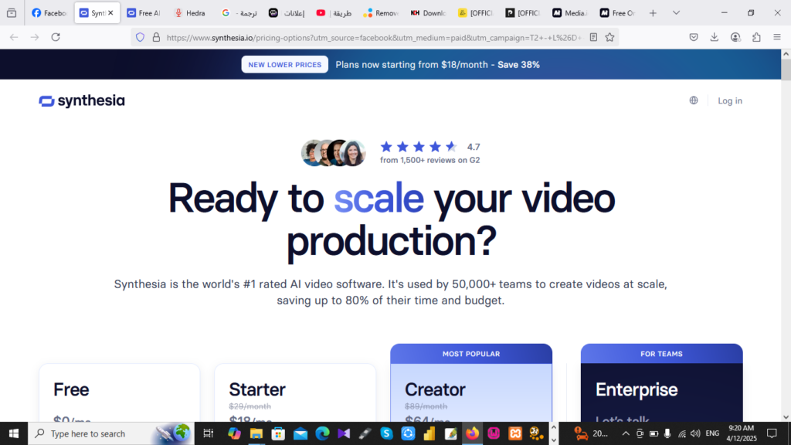The height and width of the screenshot is (445, 791).
Task: Open Microsoft Store from the taskbar
Action: [x=278, y=433]
